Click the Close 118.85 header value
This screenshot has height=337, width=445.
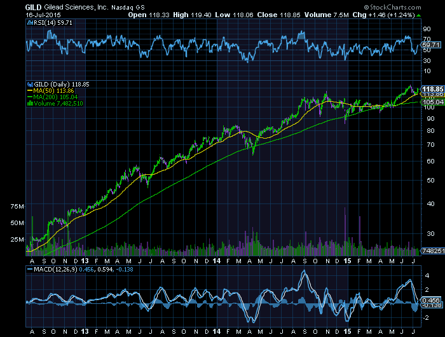coord(278,15)
